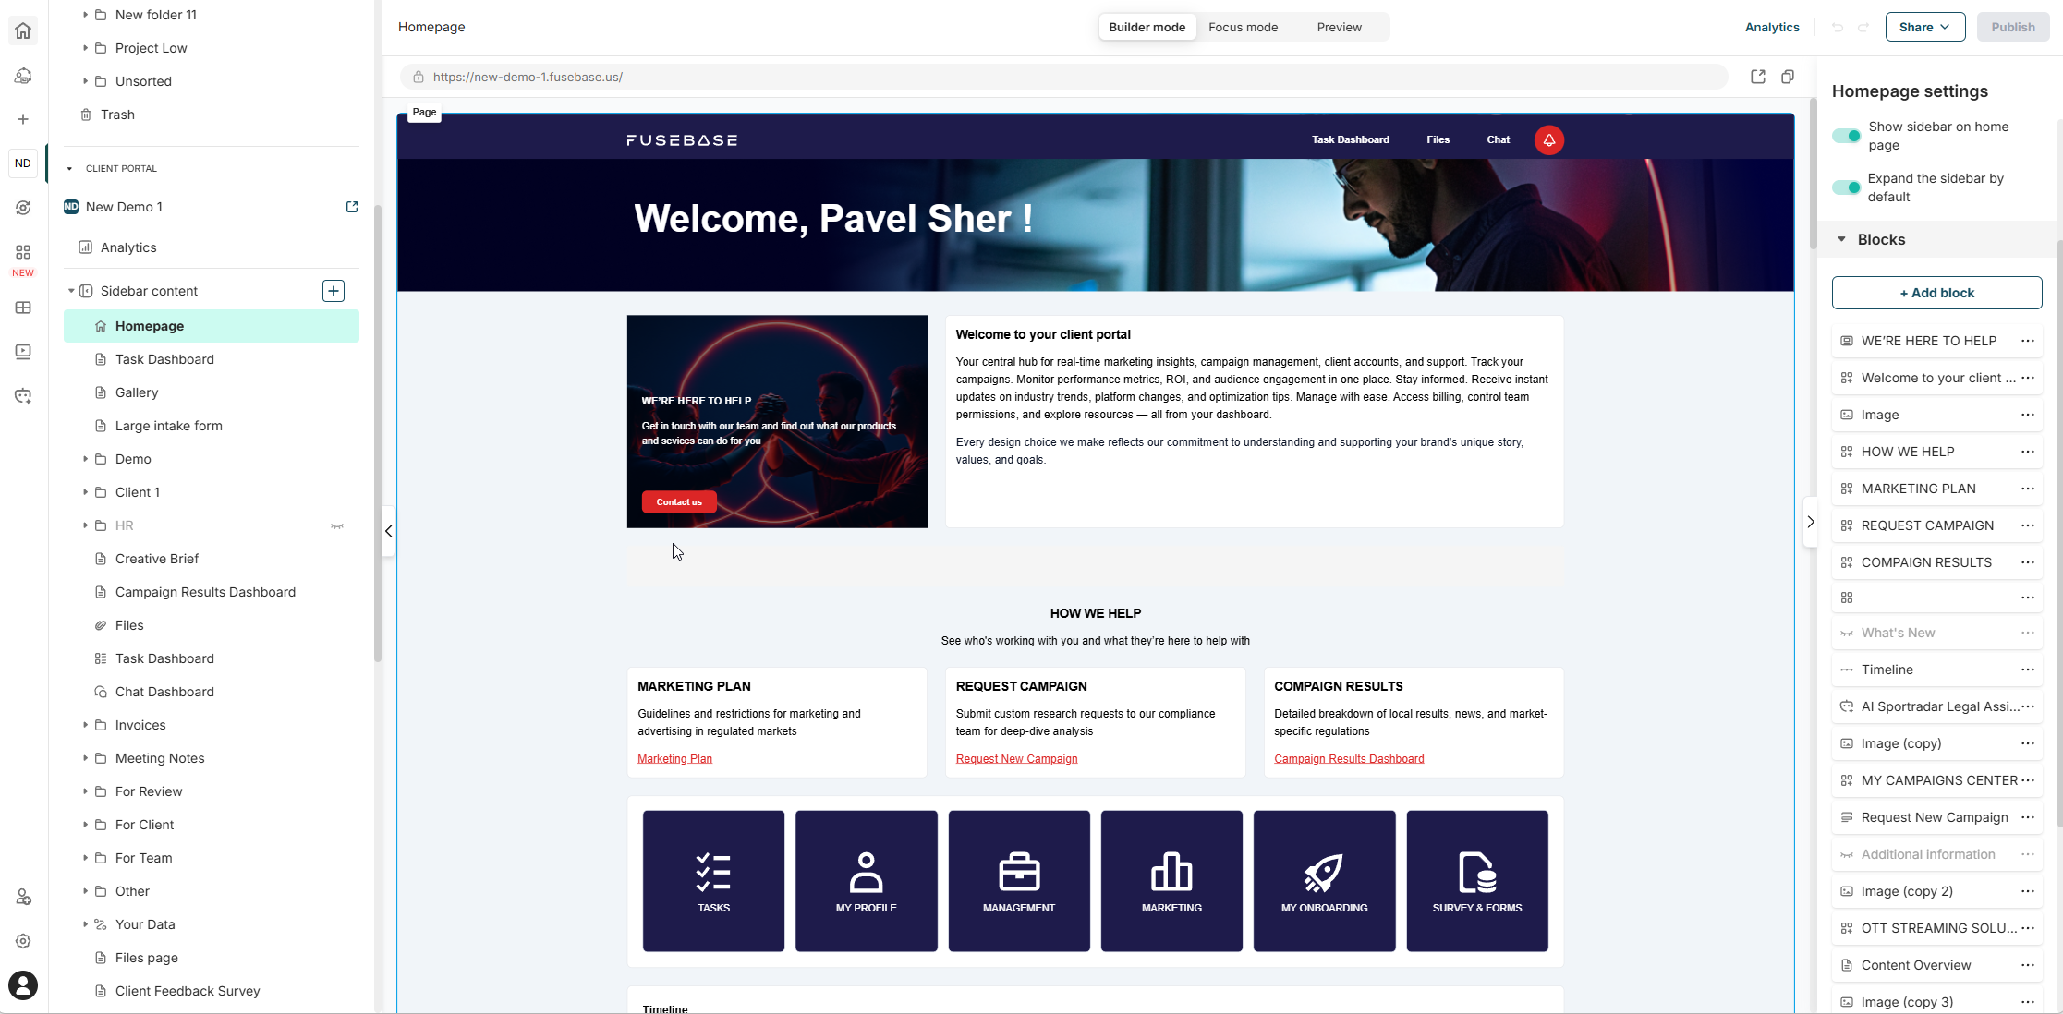Open Task Dashboard in portal nav
Image resolution: width=2063 pixels, height=1014 pixels.
[x=1350, y=139]
